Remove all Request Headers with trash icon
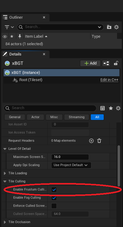This screenshot has width=123, height=227. click(99, 141)
